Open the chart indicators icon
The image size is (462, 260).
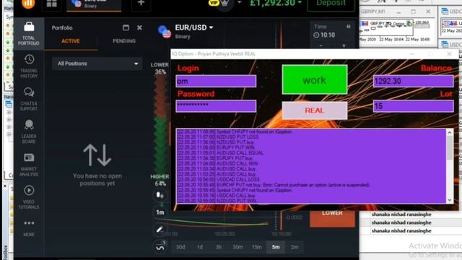[x=160, y=246]
